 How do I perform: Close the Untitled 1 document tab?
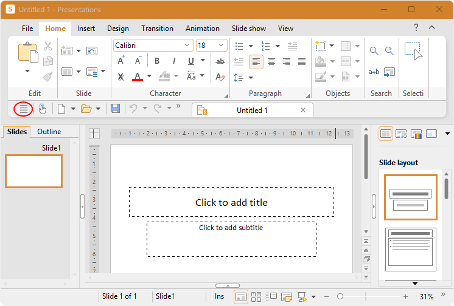tap(303, 110)
